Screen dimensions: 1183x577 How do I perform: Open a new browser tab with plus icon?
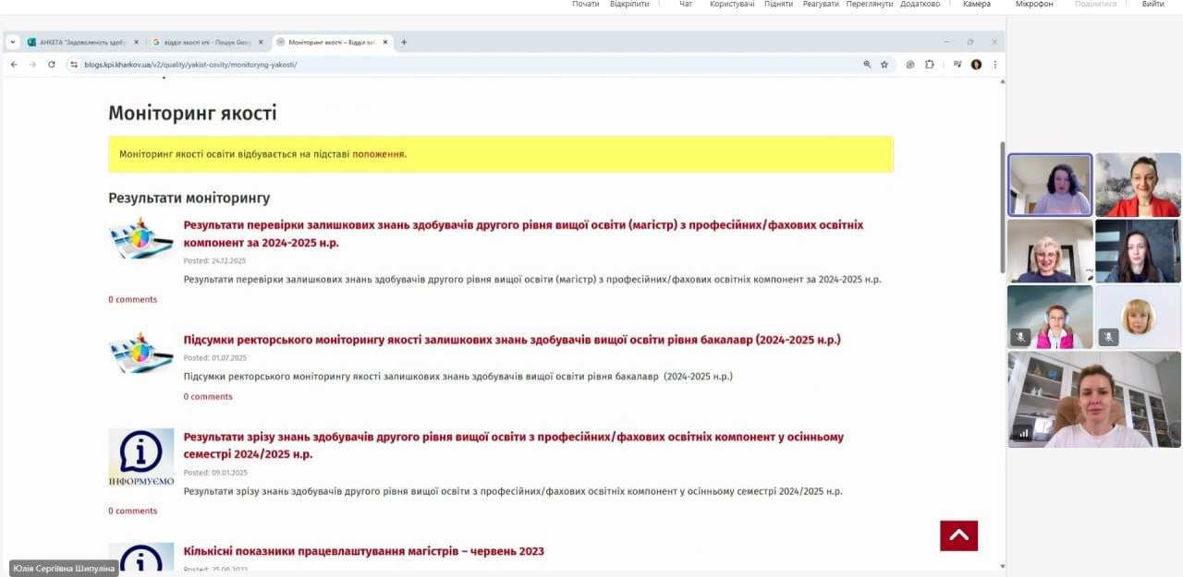404,42
